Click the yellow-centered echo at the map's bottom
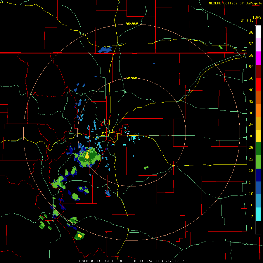This screenshot has width=263, height=263. [x=79, y=236]
